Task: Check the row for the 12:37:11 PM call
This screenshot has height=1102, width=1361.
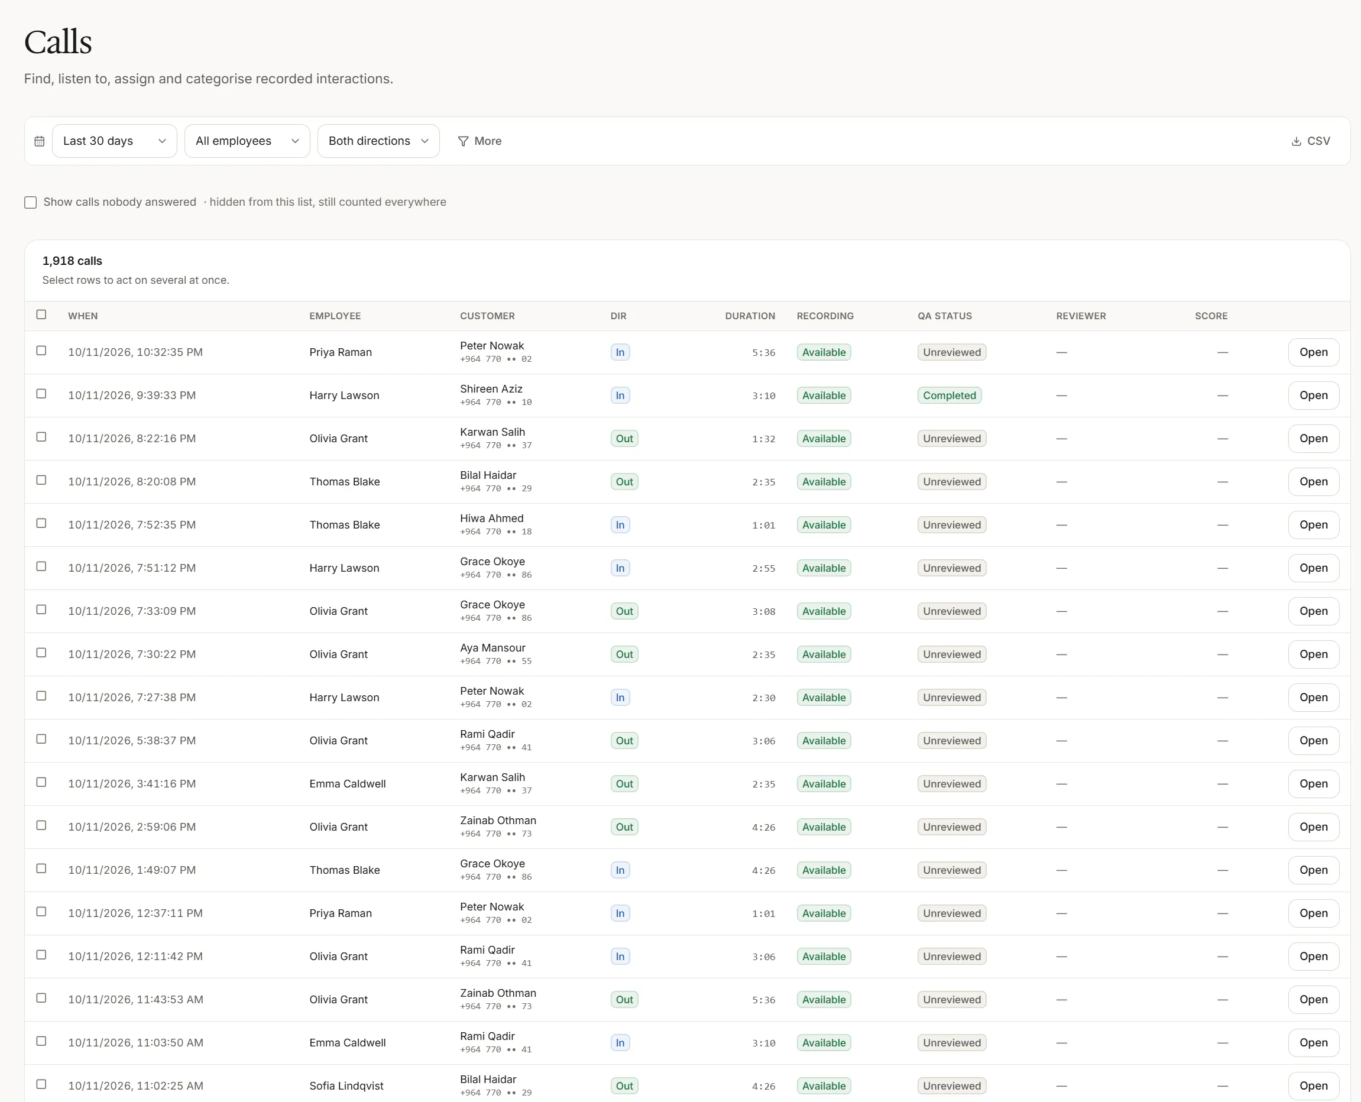Action: 41,912
